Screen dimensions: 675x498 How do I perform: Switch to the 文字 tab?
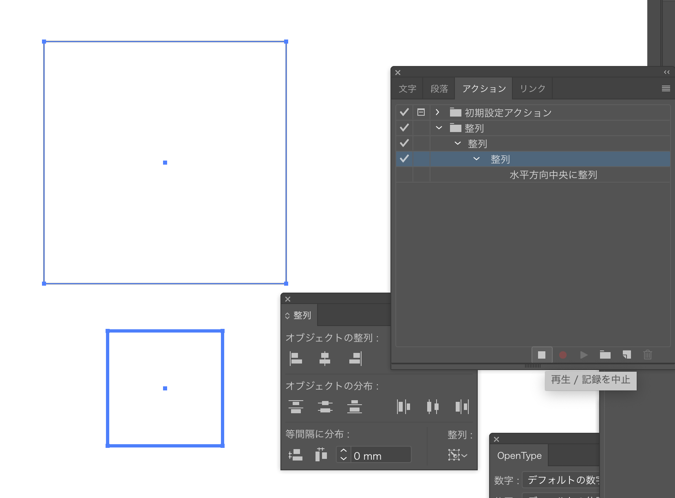click(407, 88)
